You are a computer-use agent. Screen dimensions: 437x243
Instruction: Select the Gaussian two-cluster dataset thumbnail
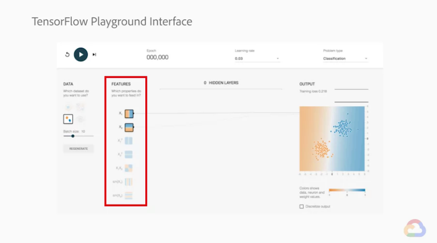[x=68, y=119]
